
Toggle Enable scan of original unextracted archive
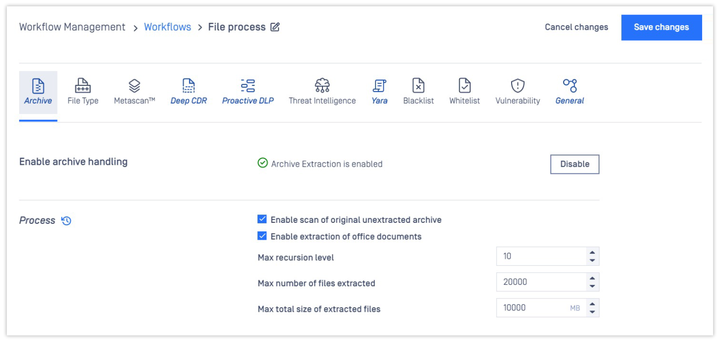click(262, 220)
